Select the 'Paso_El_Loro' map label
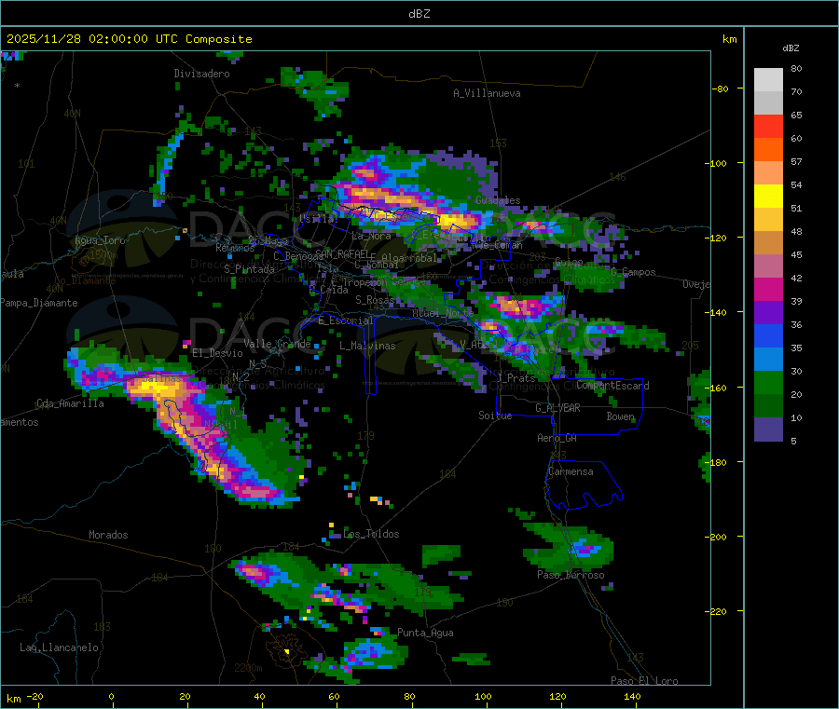The width and height of the screenshot is (839, 709). (644, 681)
